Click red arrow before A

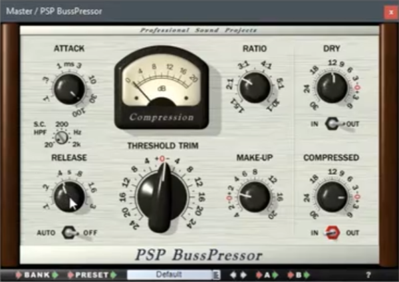[x=259, y=275]
